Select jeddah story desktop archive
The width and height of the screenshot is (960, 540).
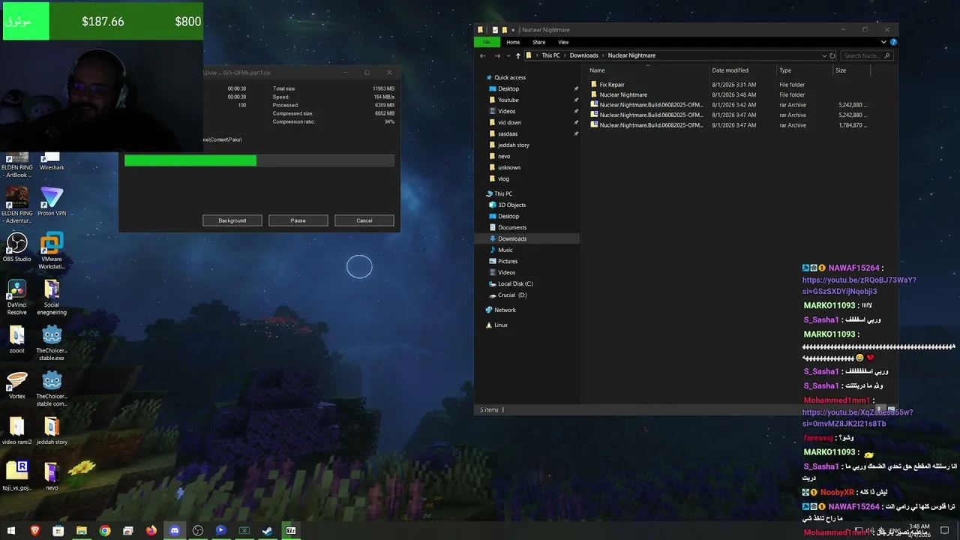[52, 430]
